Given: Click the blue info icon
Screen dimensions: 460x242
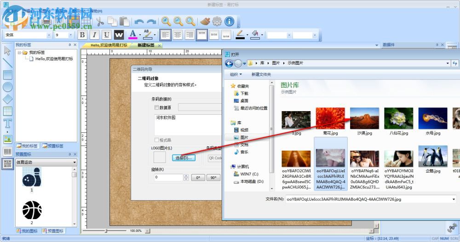Looking at the screenshot, I should pos(230,22).
